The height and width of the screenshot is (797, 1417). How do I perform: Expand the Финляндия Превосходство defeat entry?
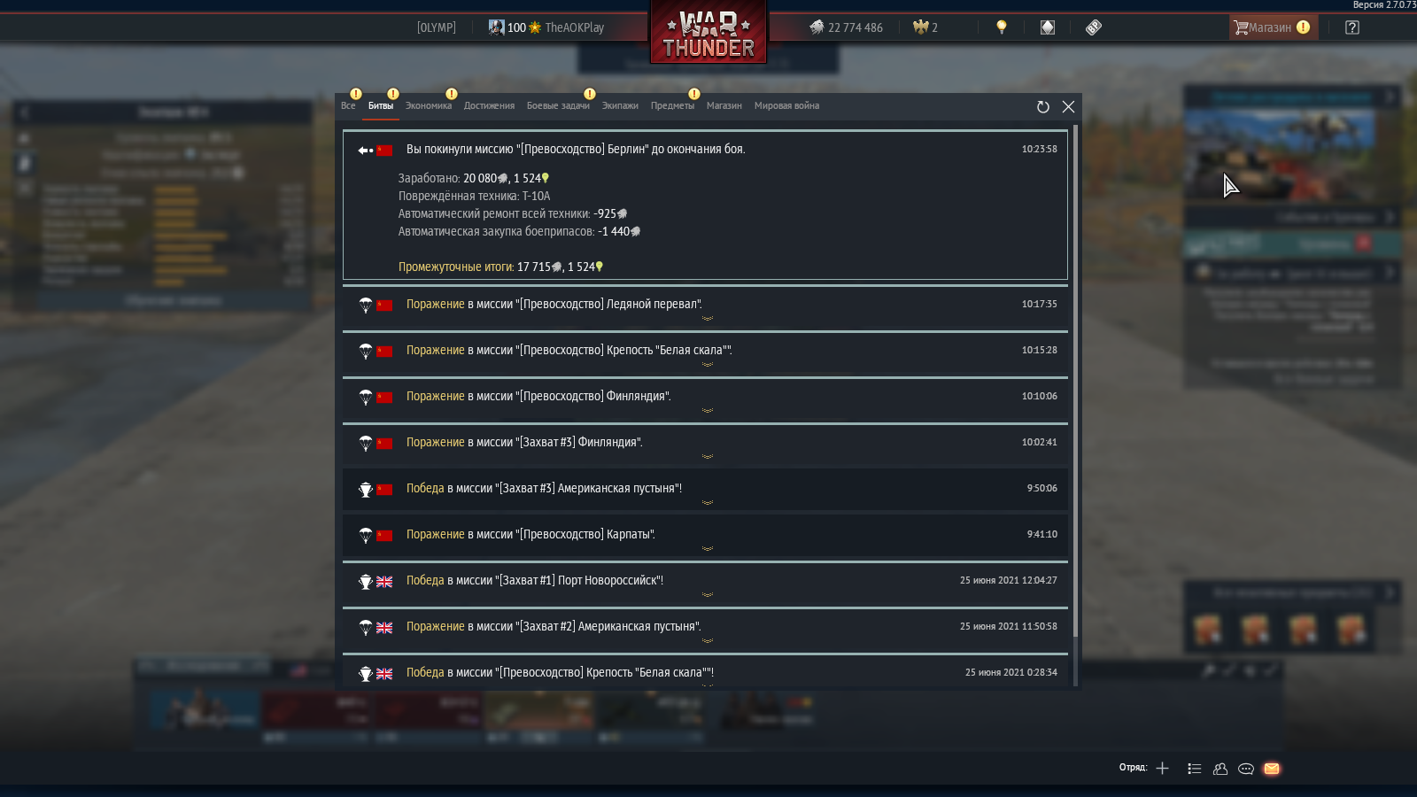click(x=705, y=399)
